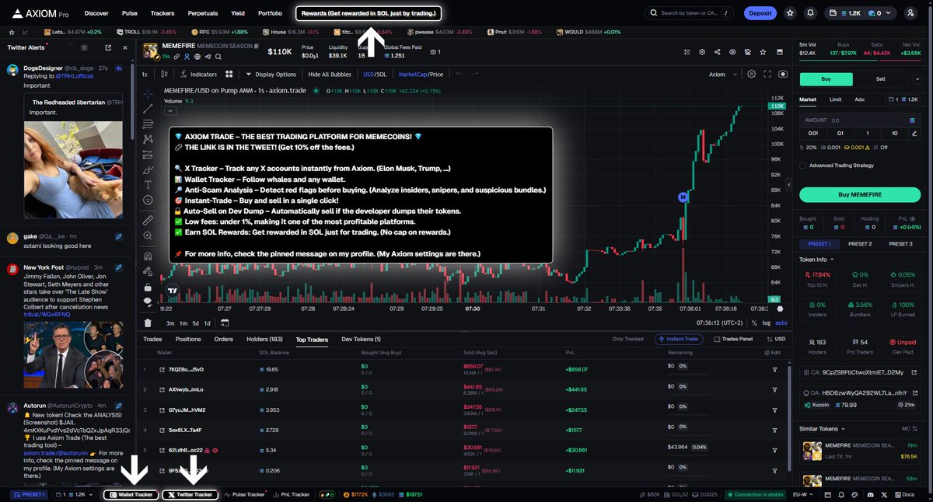
Task: Click the chart layout grid icon
Action: tap(229, 75)
